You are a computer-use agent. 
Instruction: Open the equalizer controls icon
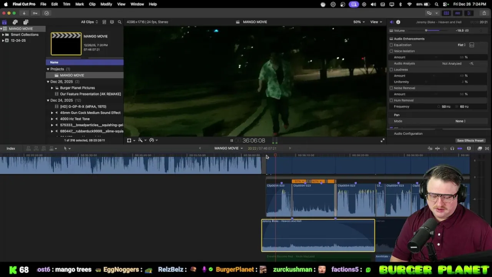[x=472, y=45]
